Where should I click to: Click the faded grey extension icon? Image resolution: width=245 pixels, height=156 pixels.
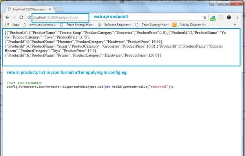pos(221,17)
